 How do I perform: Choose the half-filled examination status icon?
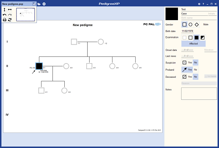point(202,37)
